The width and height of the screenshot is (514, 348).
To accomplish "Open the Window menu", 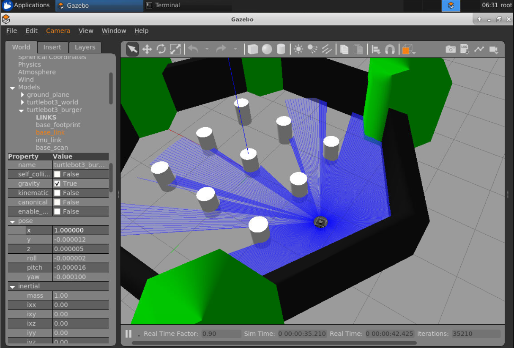I will (x=114, y=31).
